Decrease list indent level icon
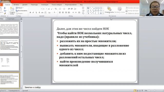 tap(69, 9)
